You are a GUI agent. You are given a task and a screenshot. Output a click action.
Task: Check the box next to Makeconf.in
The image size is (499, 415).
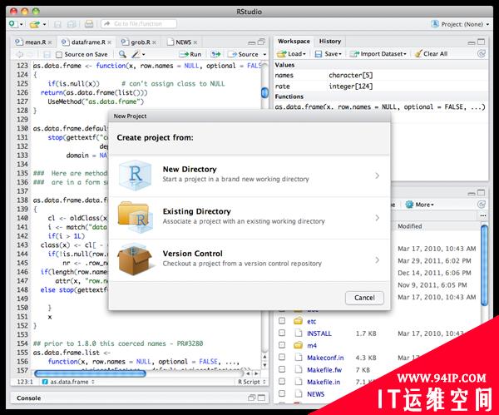pos(282,357)
